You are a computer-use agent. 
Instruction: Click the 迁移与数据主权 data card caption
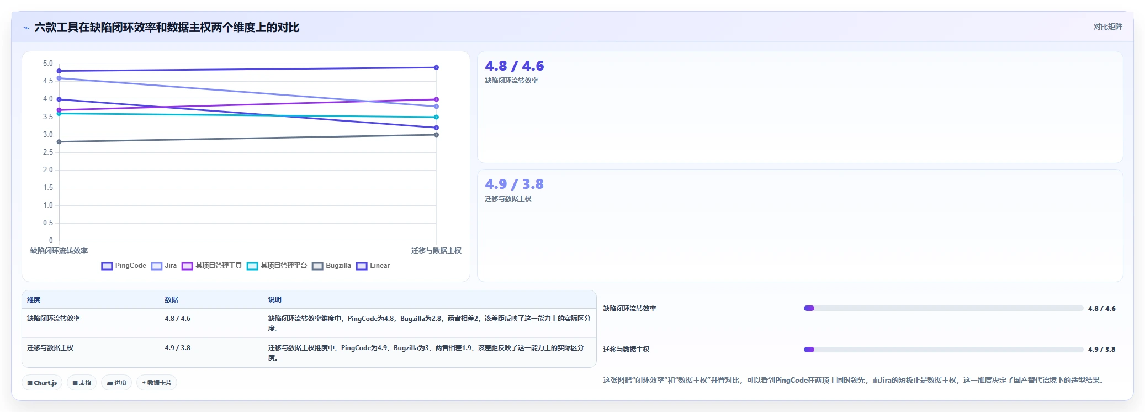point(508,199)
